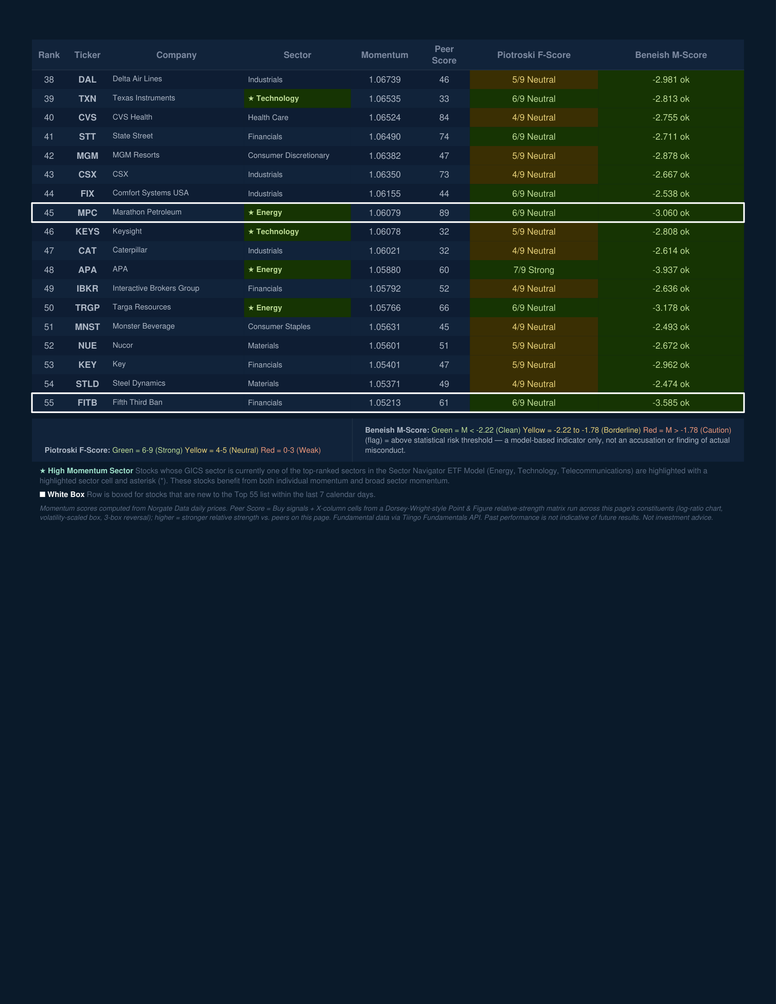This screenshot has width=776, height=1004.
Task: Click Delta Air Lines company name
Action: 137,79
